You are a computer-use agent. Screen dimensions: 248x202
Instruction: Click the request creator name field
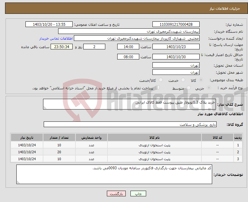click(137, 38)
